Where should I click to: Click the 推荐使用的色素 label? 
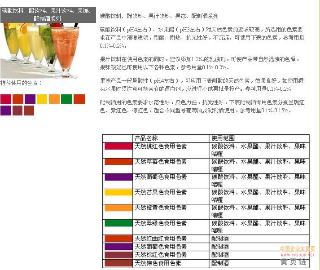click(x=21, y=83)
